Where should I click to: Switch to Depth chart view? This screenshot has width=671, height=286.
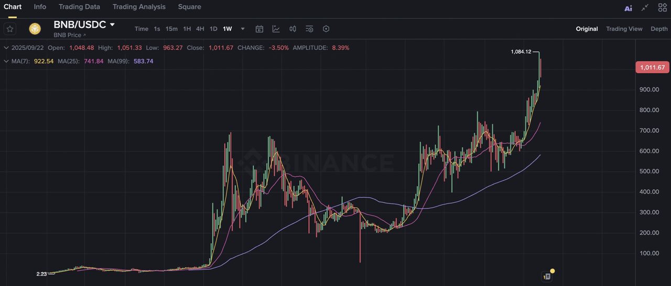tap(659, 29)
